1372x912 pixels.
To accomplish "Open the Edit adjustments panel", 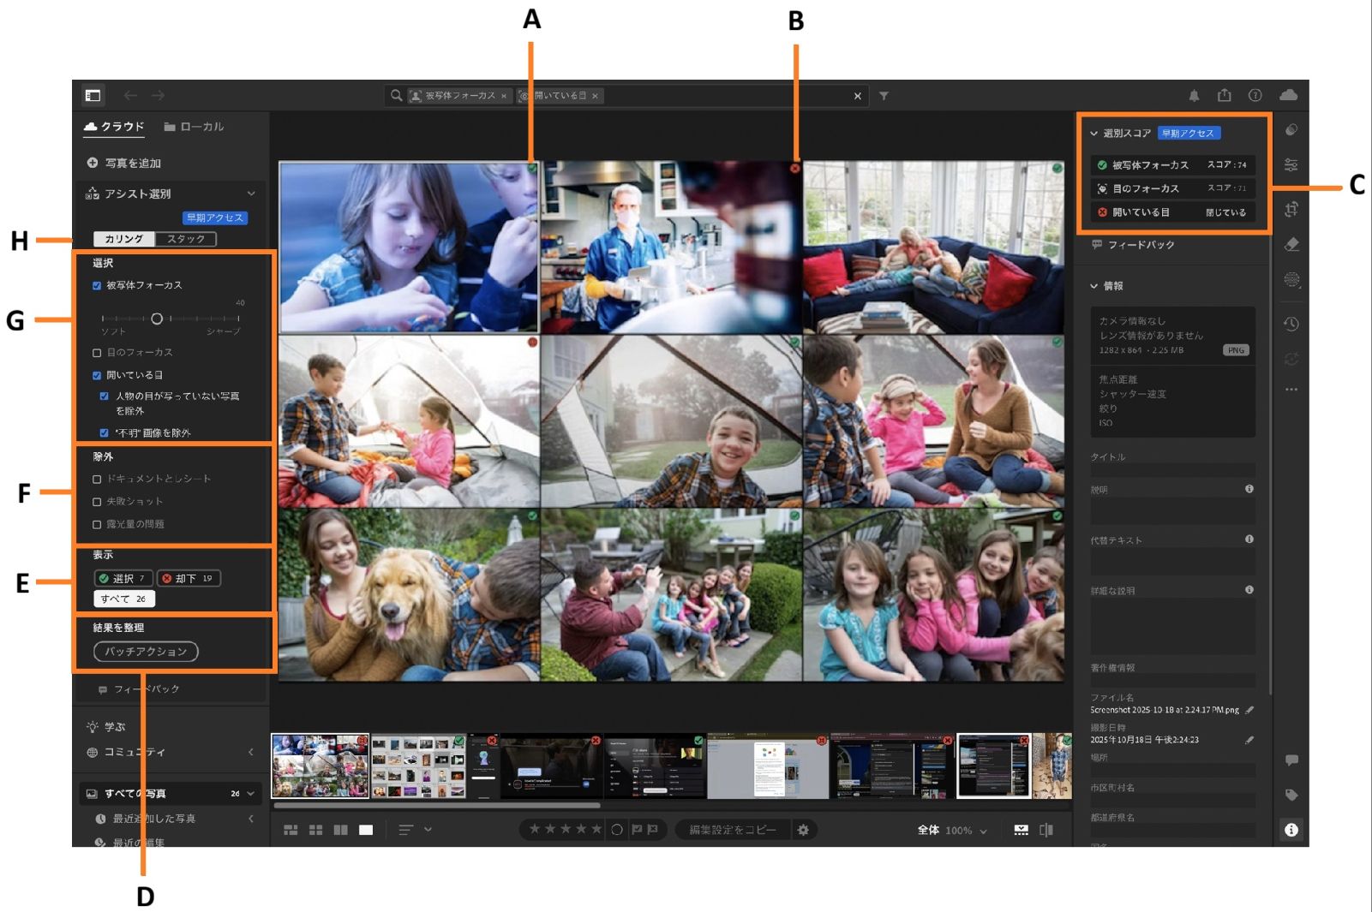I will (x=1291, y=163).
